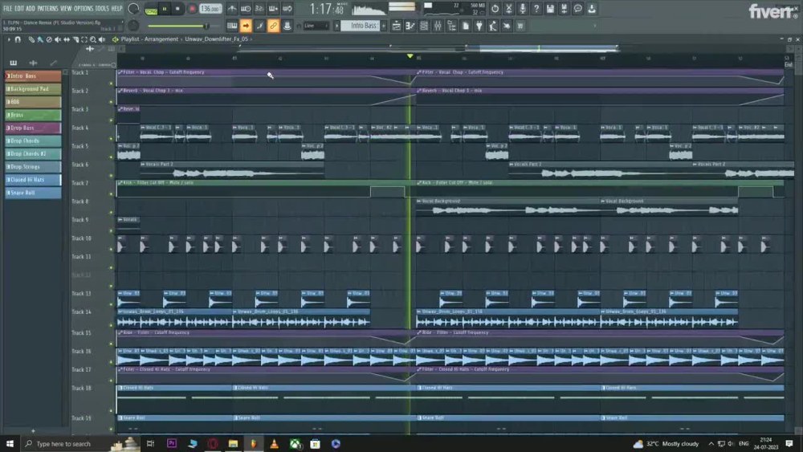Select the Closed Hi Hats pattern

33,180
